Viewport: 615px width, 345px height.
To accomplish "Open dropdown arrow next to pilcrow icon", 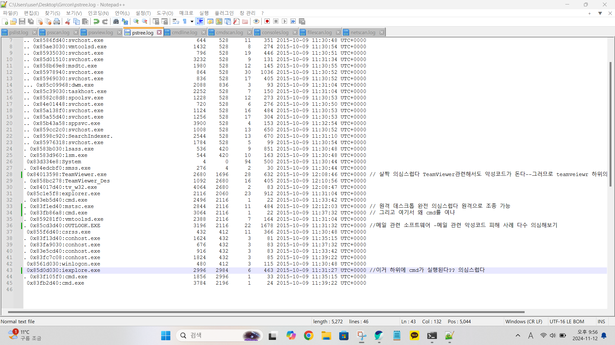I will click(x=192, y=21).
